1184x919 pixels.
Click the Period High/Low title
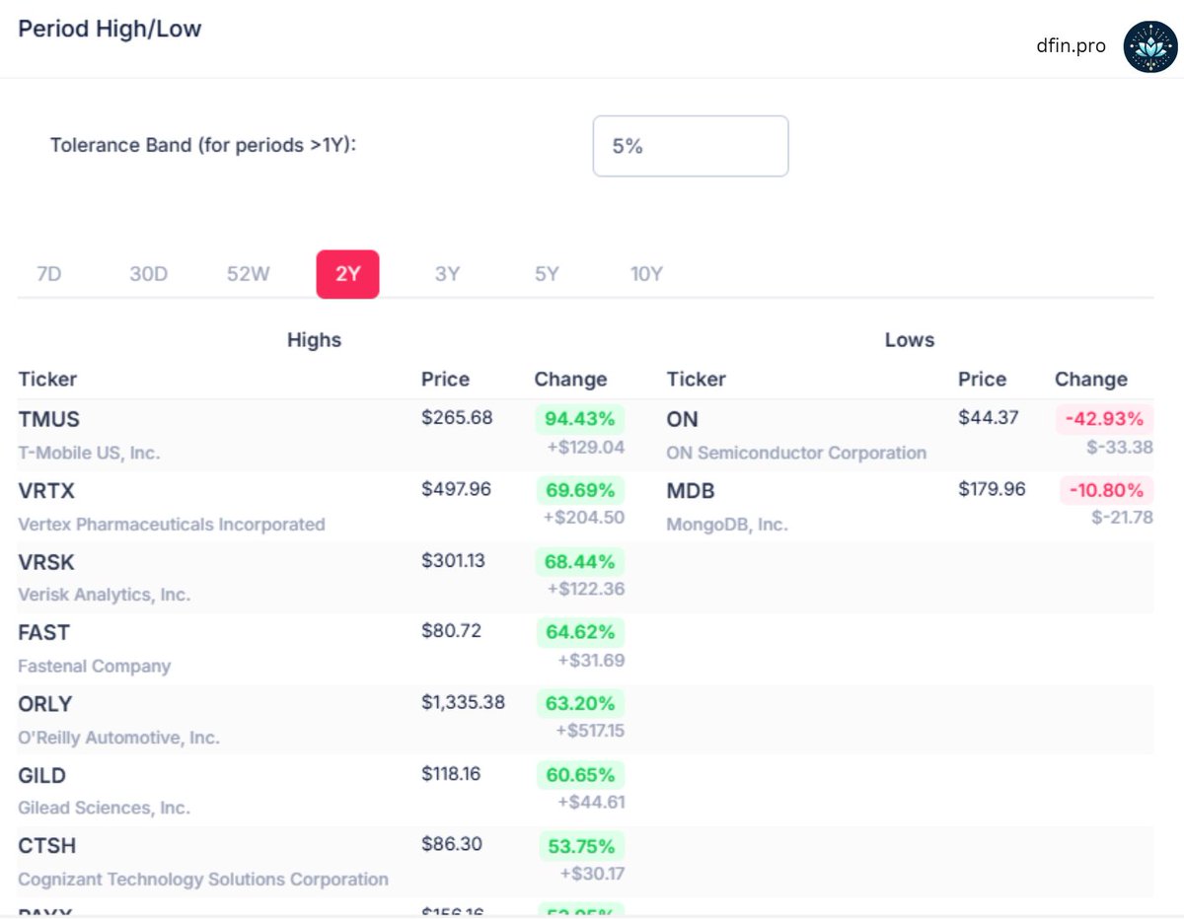[110, 29]
